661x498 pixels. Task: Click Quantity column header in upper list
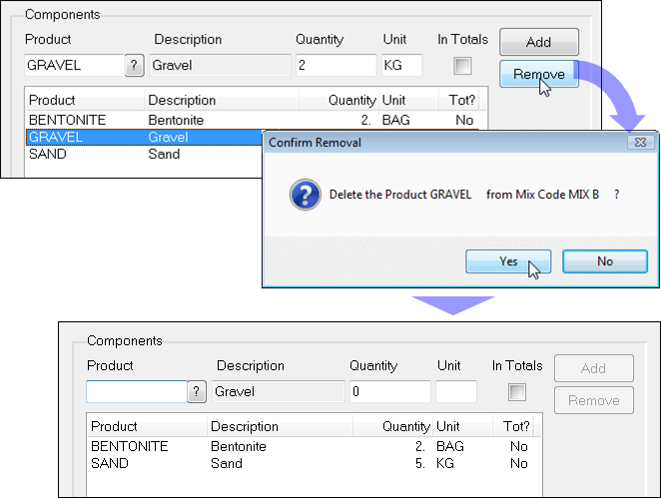click(x=338, y=100)
